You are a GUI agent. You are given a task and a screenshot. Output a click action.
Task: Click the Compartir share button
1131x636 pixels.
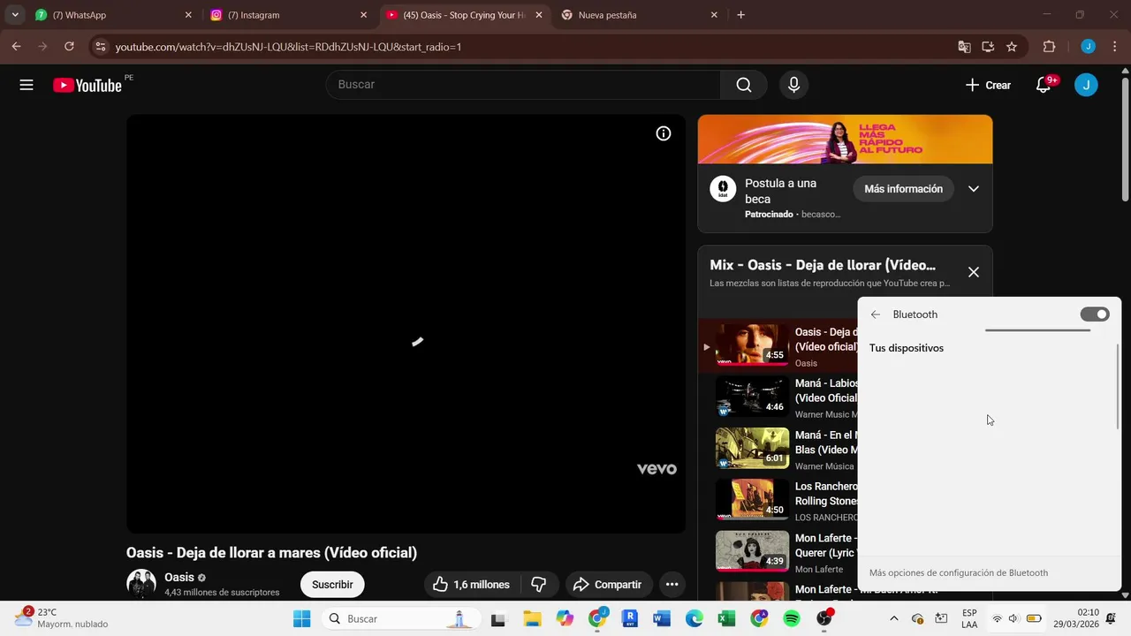click(x=608, y=584)
